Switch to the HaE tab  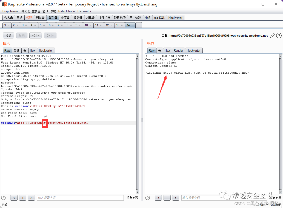(x=148, y=18)
